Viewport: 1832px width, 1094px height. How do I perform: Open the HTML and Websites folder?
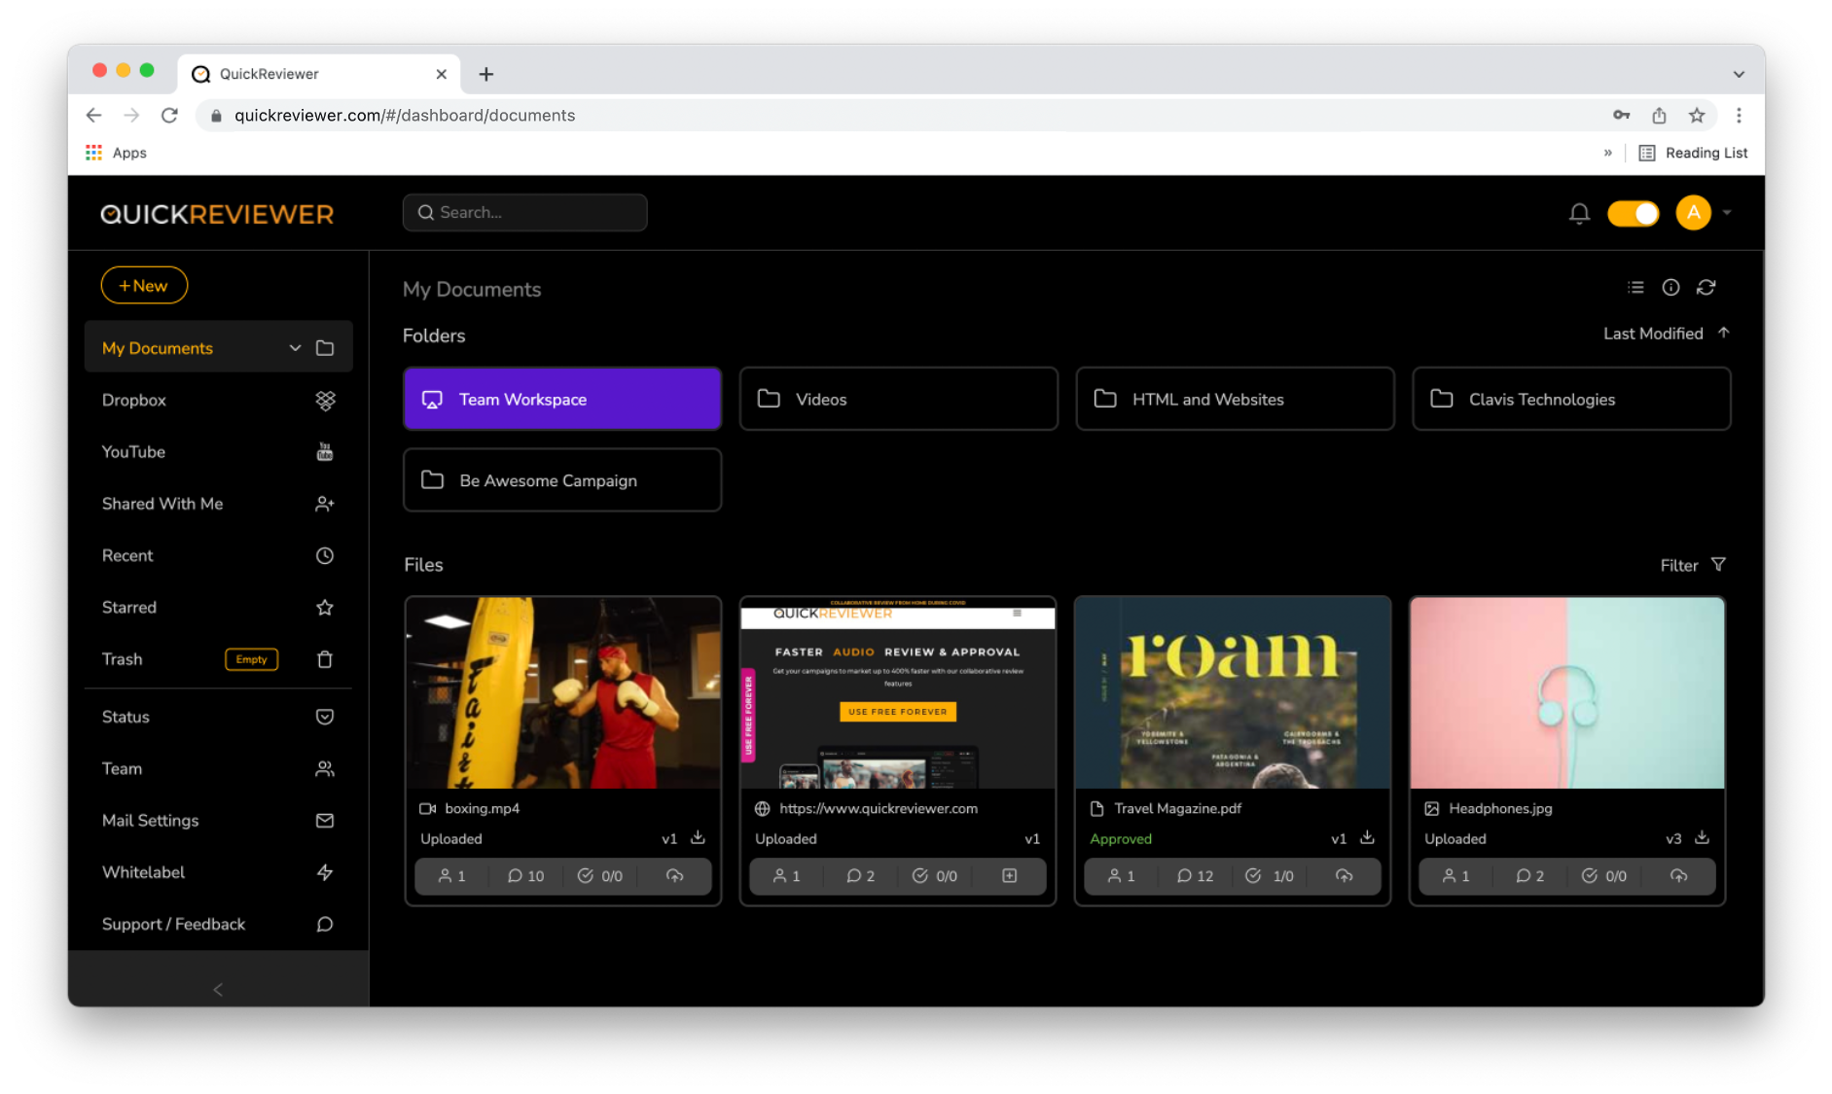tap(1235, 399)
